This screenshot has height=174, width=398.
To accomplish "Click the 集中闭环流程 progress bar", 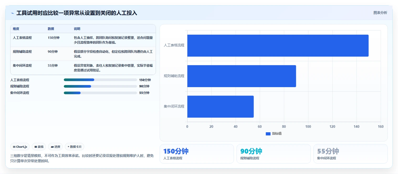I will coord(100,93).
